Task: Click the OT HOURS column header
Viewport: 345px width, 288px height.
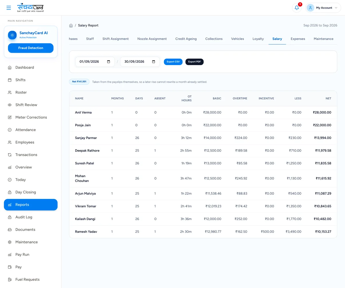Action: pos(187,98)
